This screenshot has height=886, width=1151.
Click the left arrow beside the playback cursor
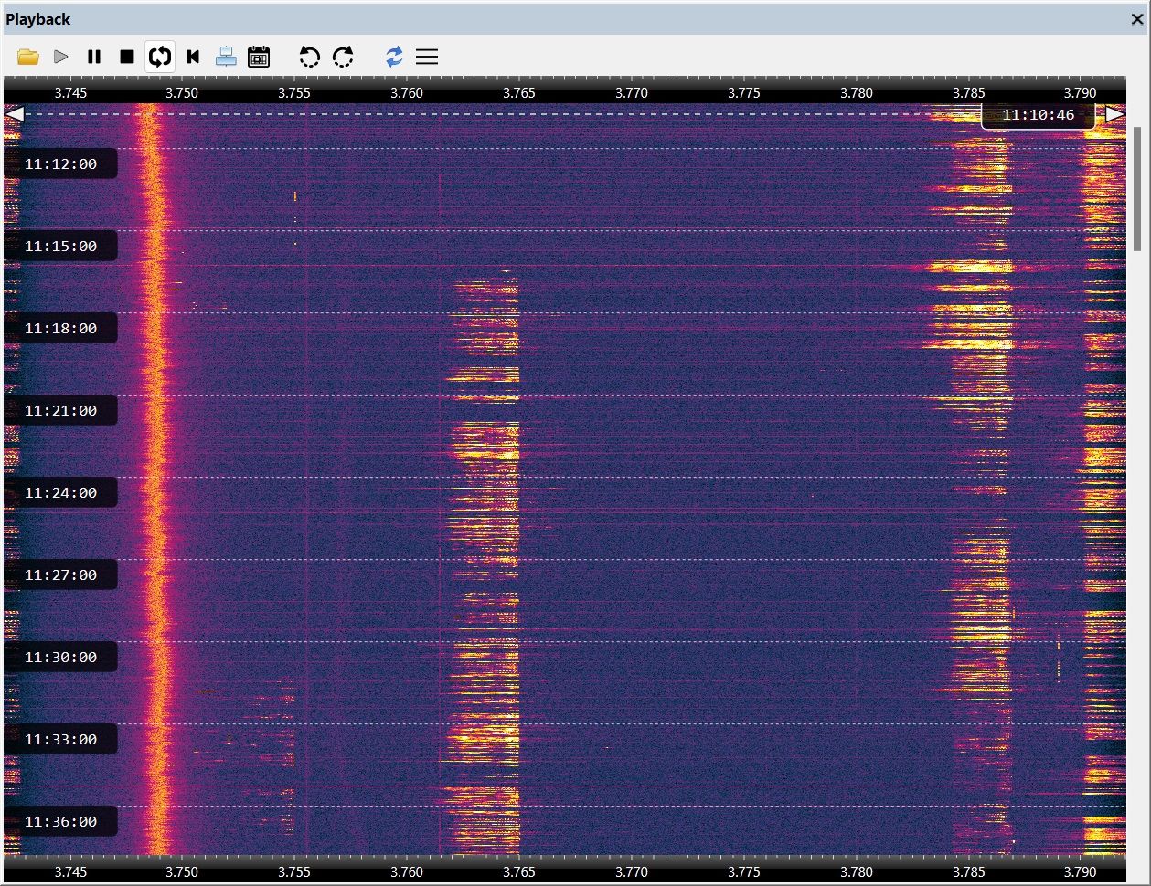point(17,113)
